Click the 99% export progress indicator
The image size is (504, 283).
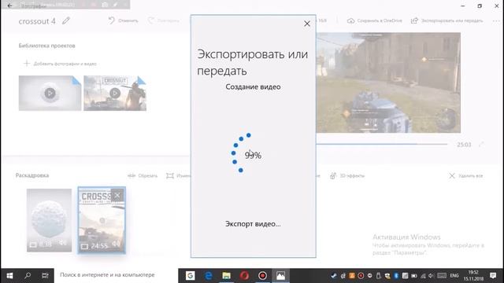[253, 156]
